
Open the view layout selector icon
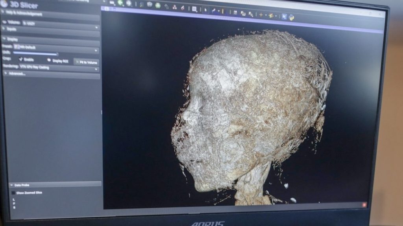click(194, 9)
